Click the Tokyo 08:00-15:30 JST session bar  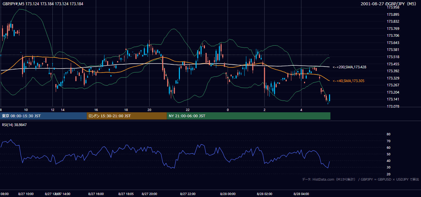pyautogui.click(x=43, y=116)
